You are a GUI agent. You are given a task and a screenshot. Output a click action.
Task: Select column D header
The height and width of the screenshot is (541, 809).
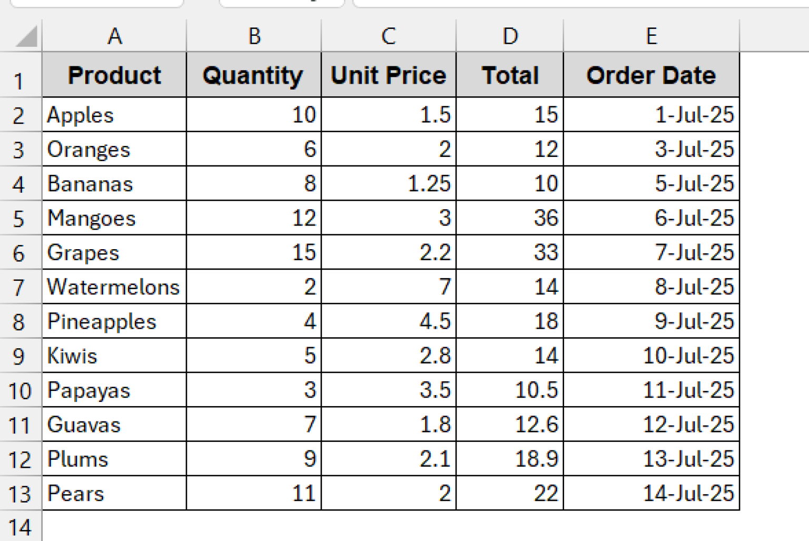coord(509,36)
